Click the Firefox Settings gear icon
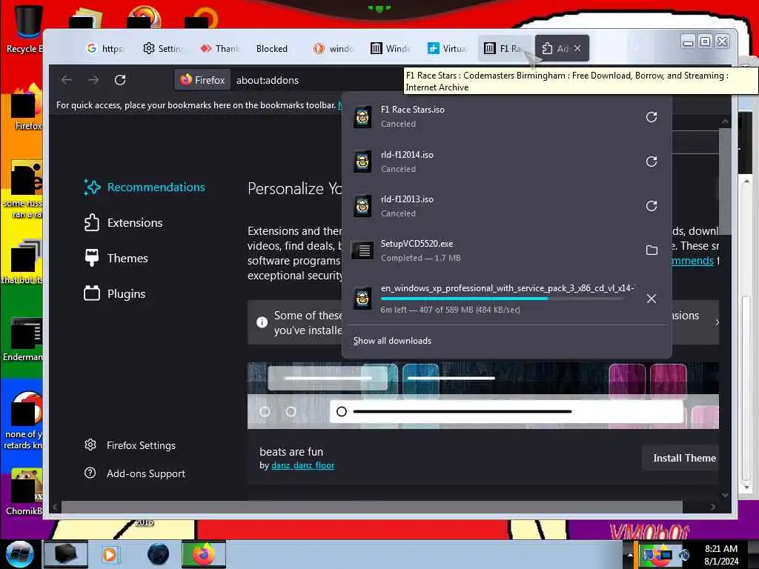This screenshot has width=759, height=569. tap(90, 445)
